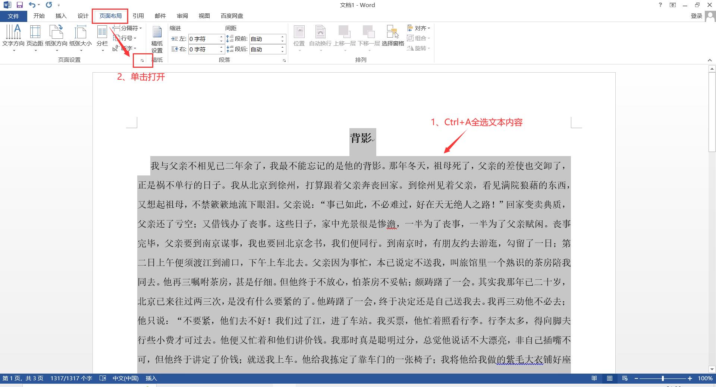Open the Margins (页边距) tool

pos(35,33)
